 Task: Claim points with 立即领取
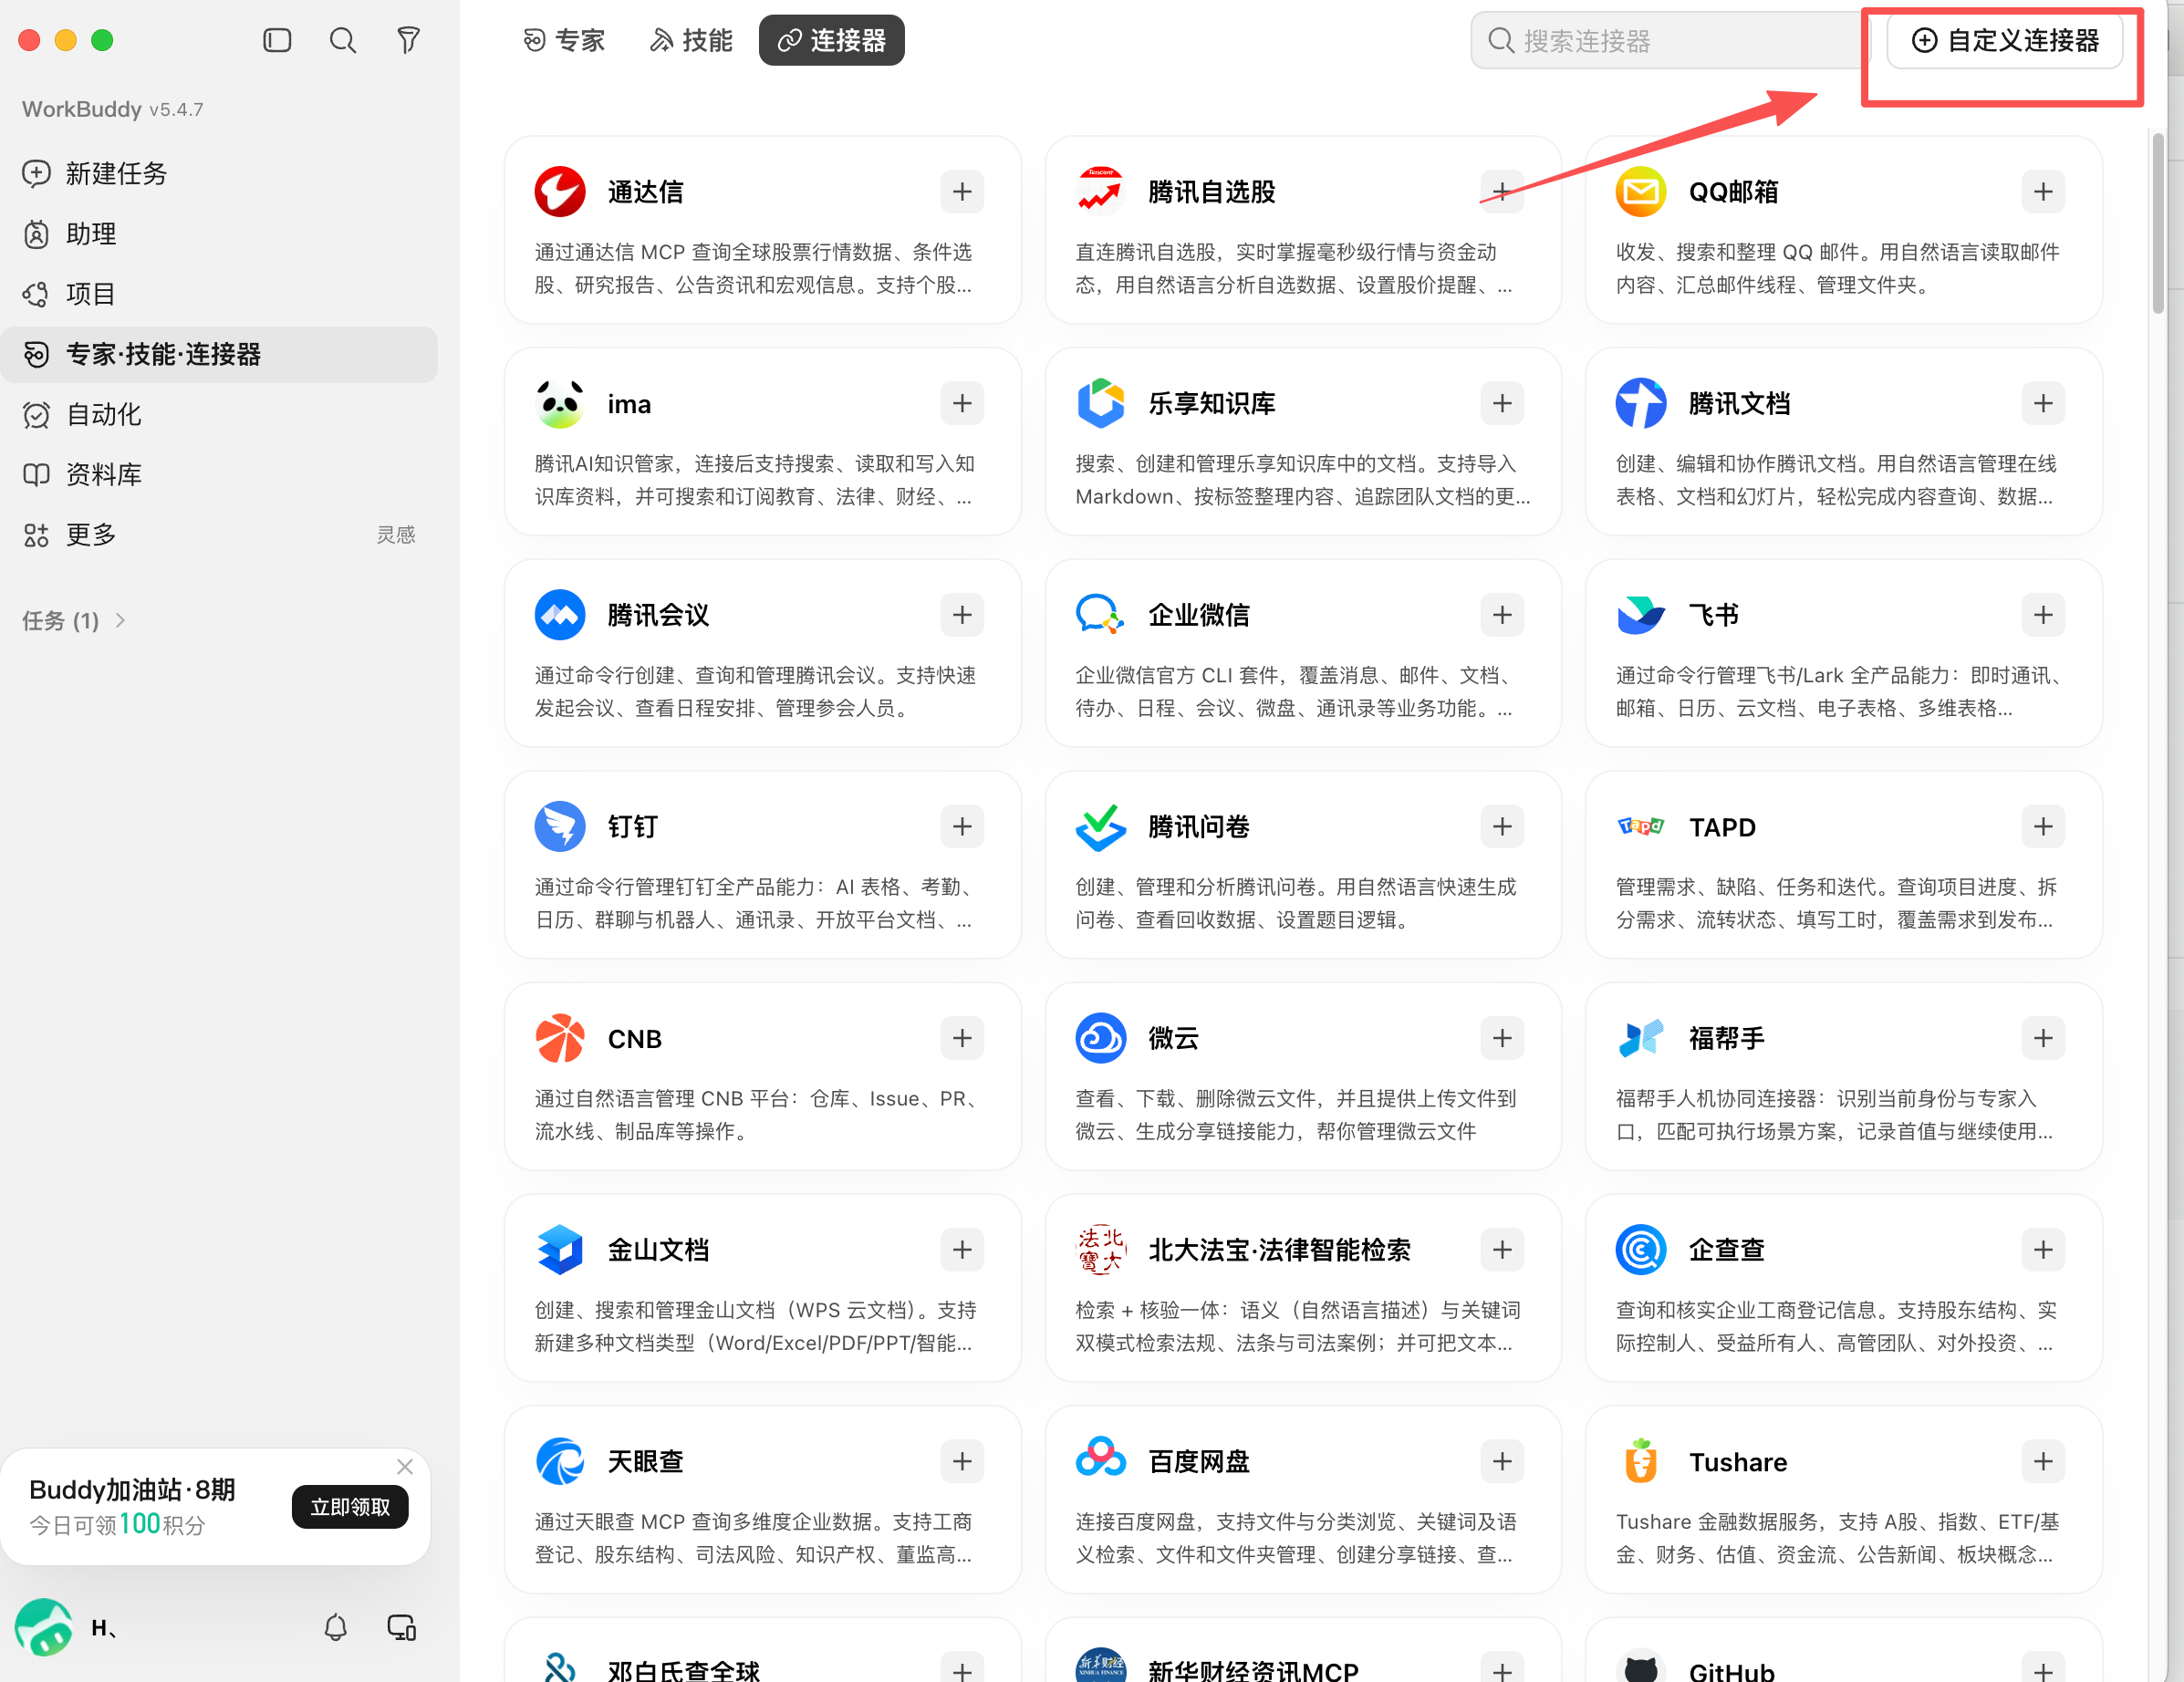click(350, 1506)
